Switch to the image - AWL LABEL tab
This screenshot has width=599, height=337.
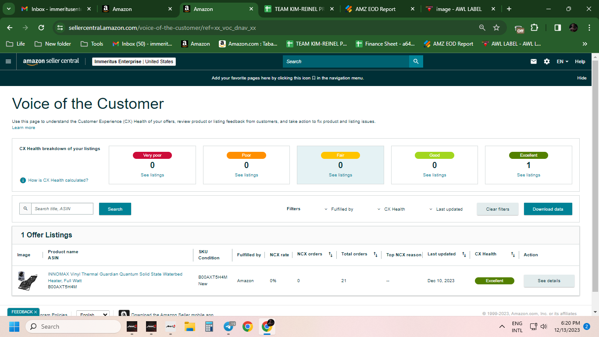pos(461,9)
